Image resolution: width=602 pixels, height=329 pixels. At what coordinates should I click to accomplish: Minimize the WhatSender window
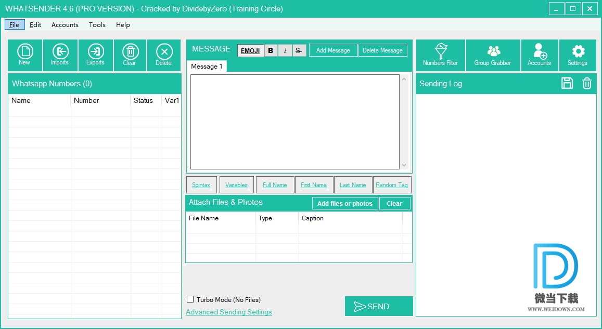click(556, 8)
